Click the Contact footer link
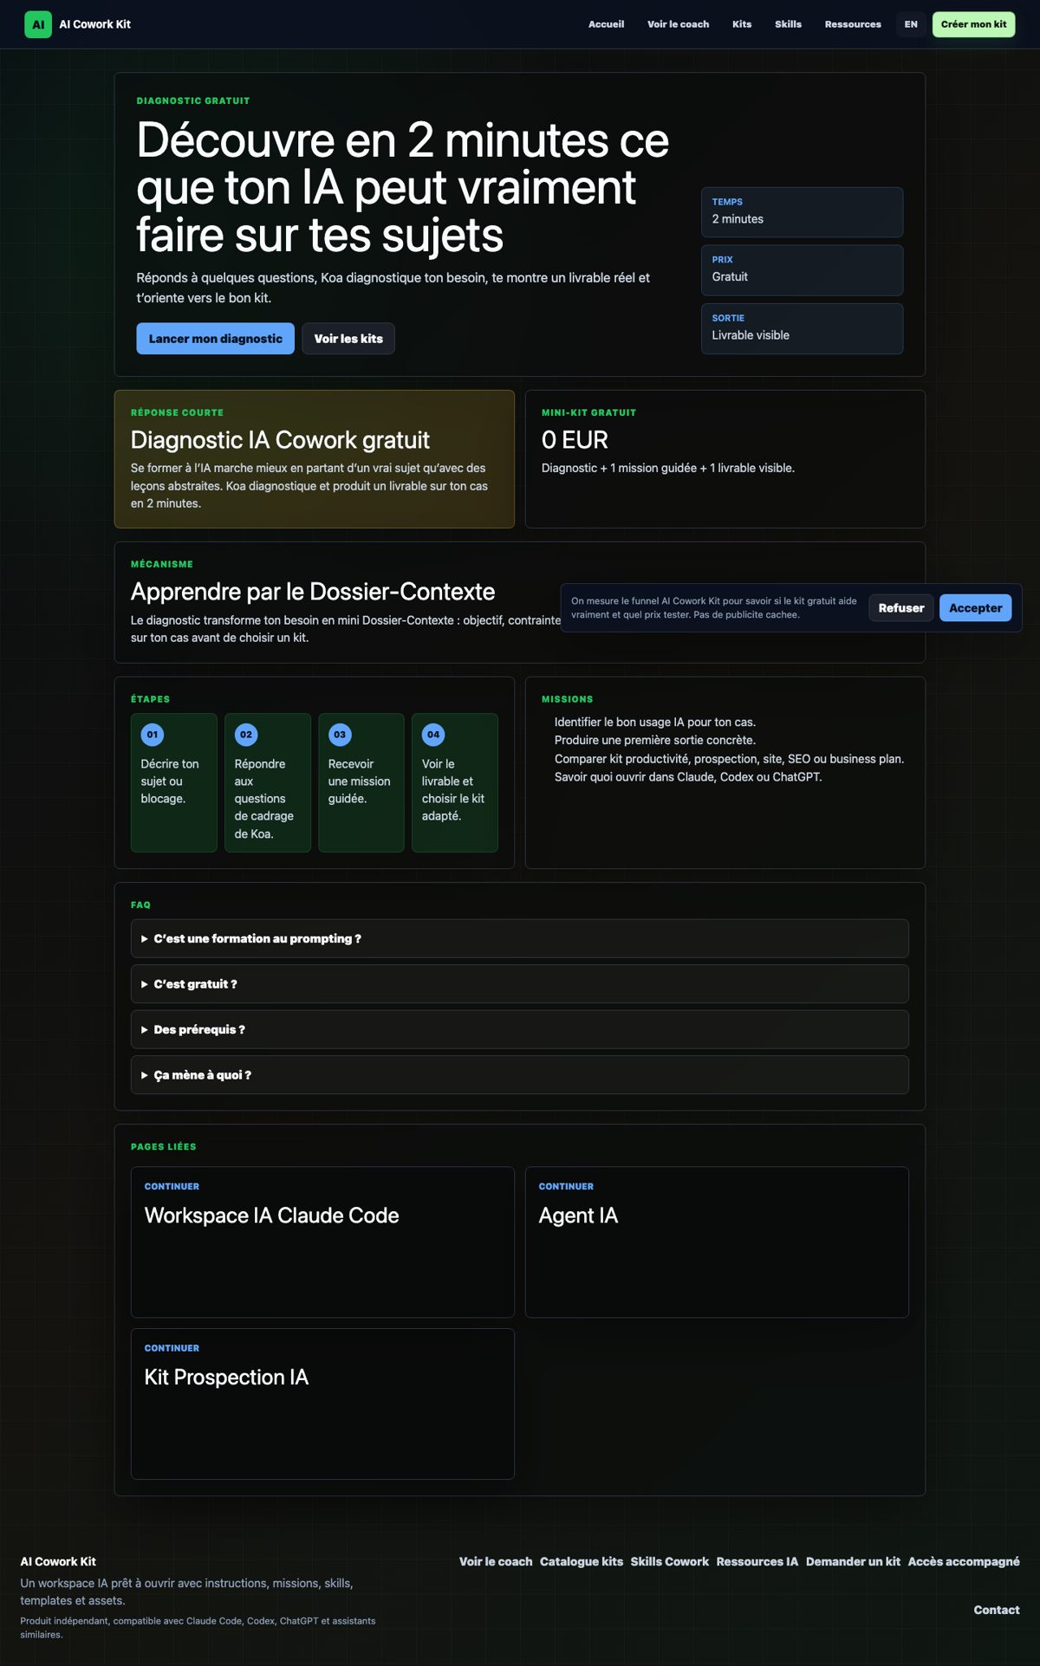1040x1666 pixels. [997, 1610]
